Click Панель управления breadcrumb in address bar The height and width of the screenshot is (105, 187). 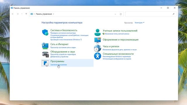pos(44,14)
